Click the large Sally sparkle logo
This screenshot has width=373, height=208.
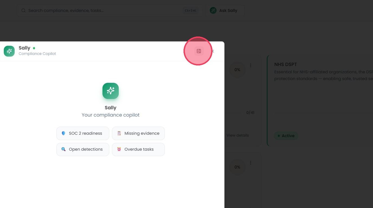point(111,91)
